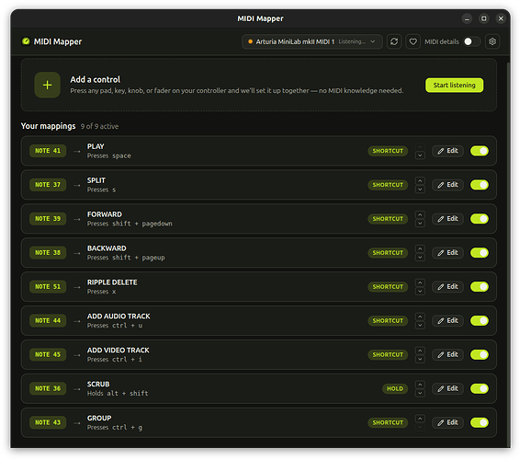
Task: Click the '9 of 9 active' text
Action: click(99, 126)
